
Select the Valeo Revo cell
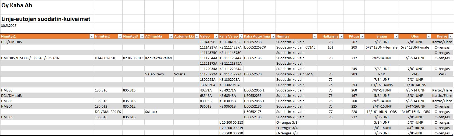tap(159, 74)
